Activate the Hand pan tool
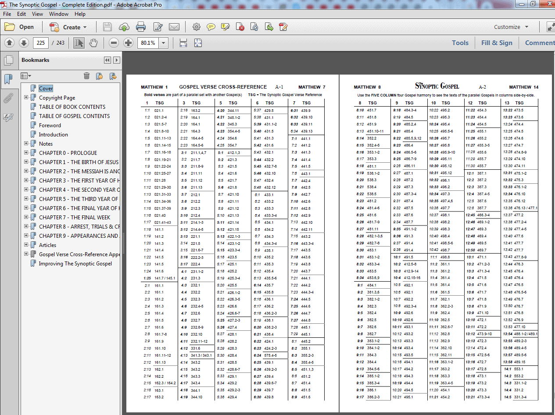 (93, 43)
